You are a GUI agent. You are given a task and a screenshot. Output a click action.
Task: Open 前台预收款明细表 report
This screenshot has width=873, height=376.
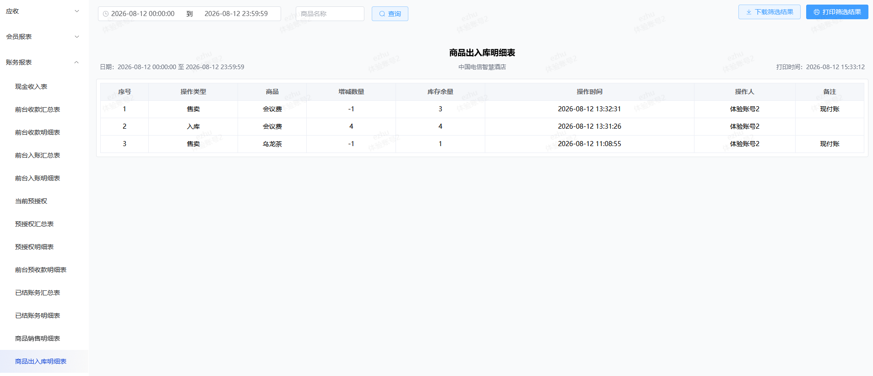coord(41,270)
